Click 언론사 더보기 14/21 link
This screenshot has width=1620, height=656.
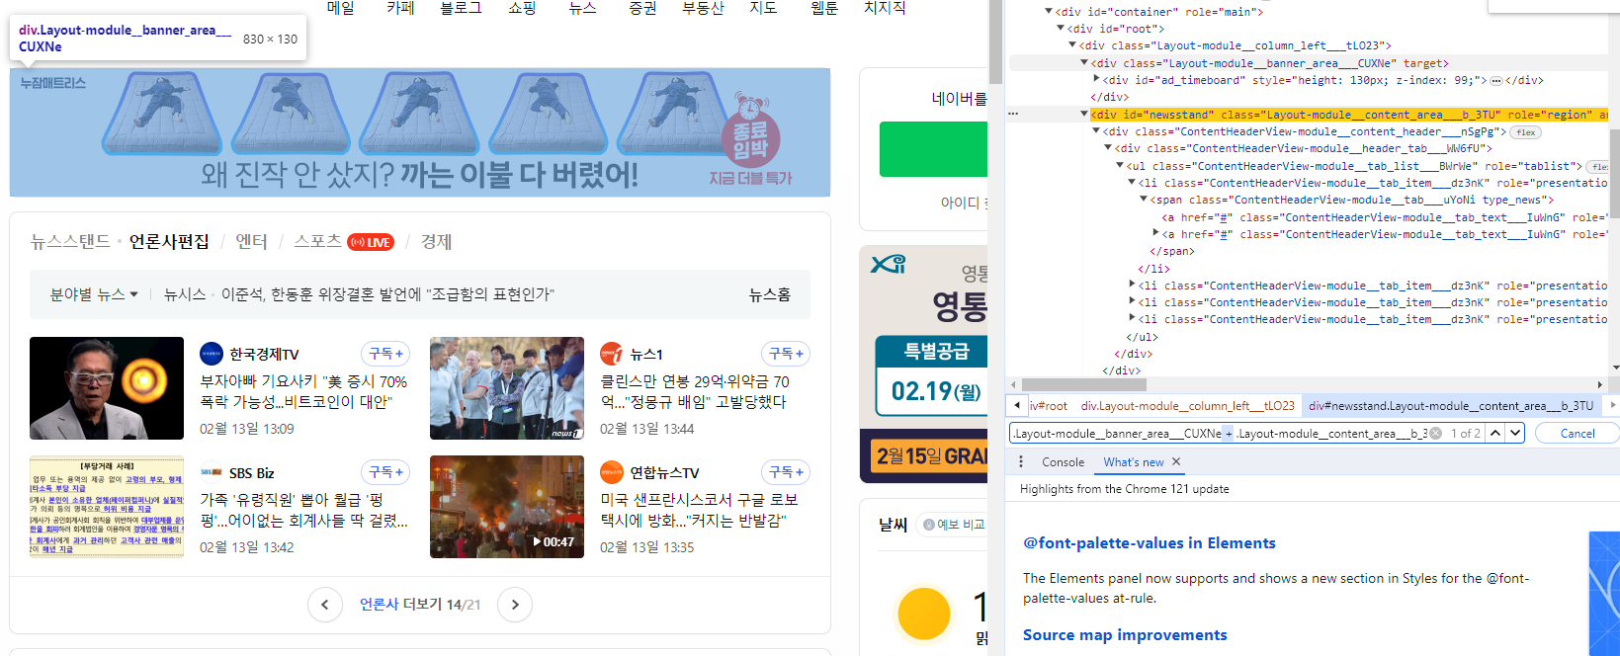click(x=420, y=605)
